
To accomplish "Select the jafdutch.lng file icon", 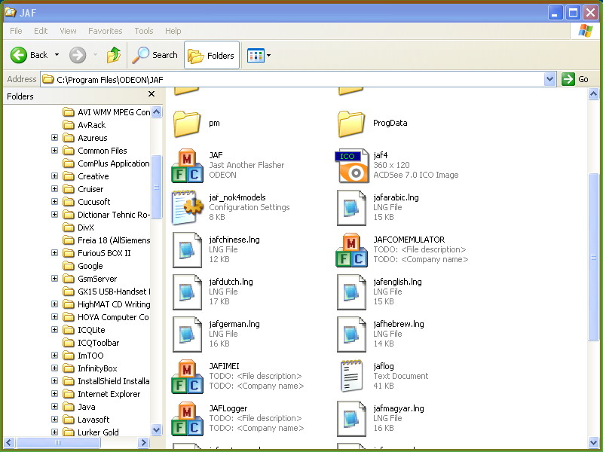I will click(x=187, y=292).
